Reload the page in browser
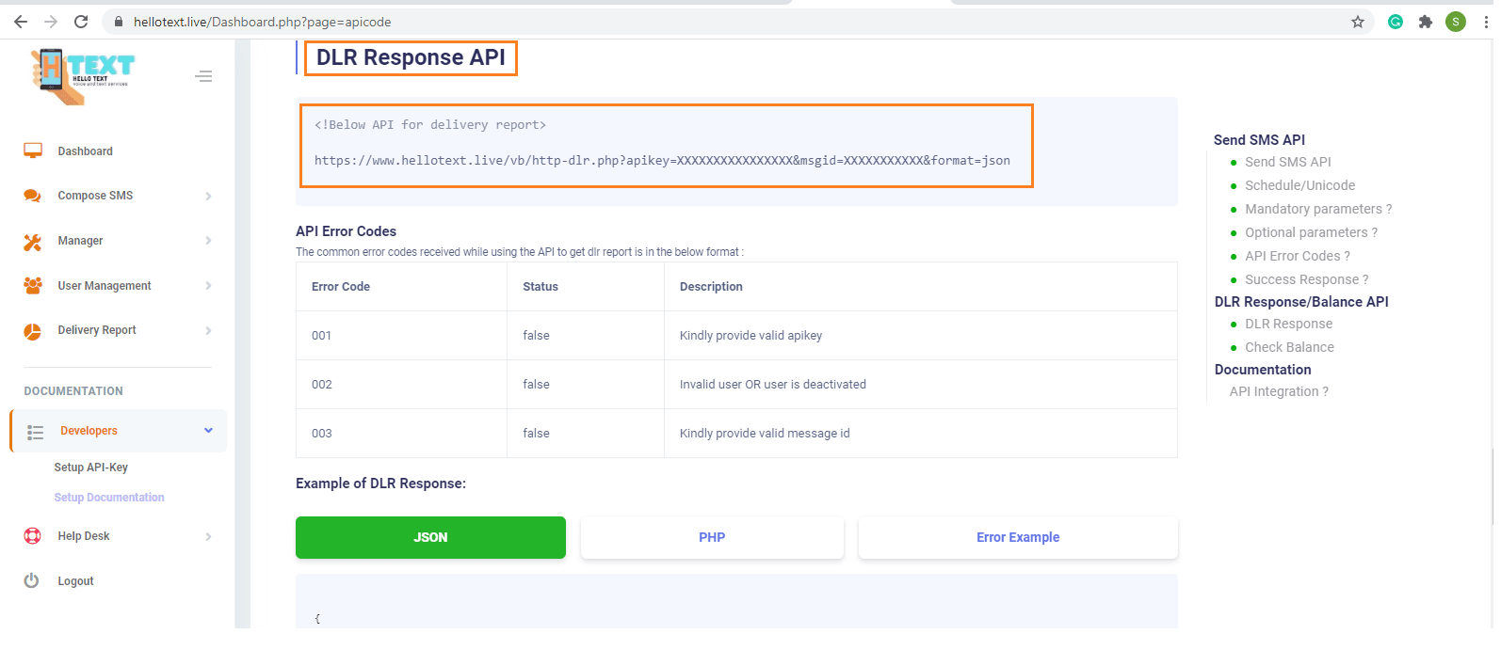1501x650 pixels. coord(81,22)
